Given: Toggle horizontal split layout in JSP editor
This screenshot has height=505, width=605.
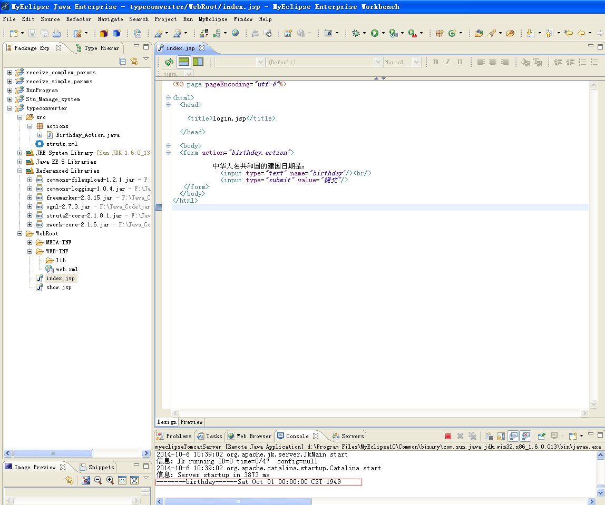Looking at the screenshot, I should click(x=183, y=62).
